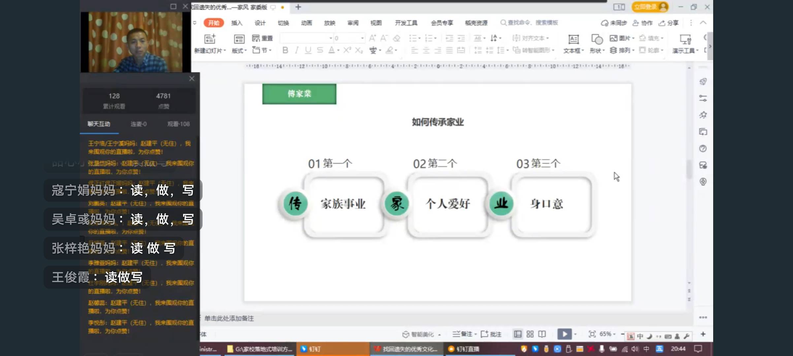The width and height of the screenshot is (793, 356).
Task: Insert a picture with the 图片 tool
Action: (621, 38)
